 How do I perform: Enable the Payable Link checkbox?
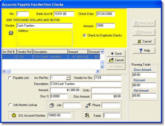10,78
